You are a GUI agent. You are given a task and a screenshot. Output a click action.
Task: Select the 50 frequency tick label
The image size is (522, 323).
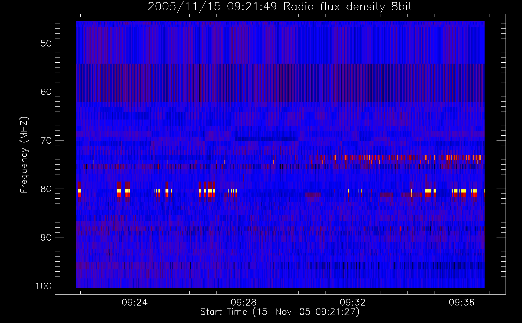(46, 43)
